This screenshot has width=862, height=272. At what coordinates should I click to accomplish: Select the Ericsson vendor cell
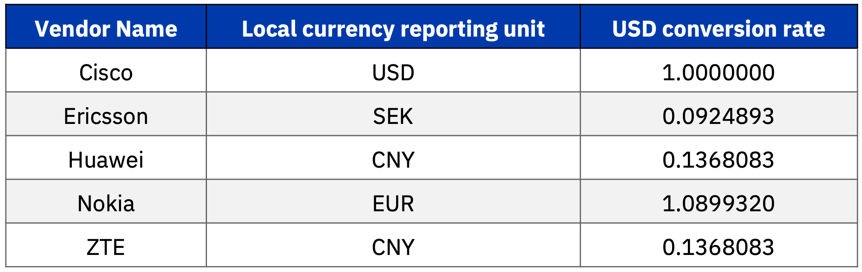[x=106, y=114]
